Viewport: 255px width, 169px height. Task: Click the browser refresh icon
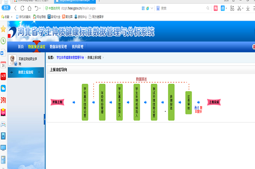tap(23, 8)
